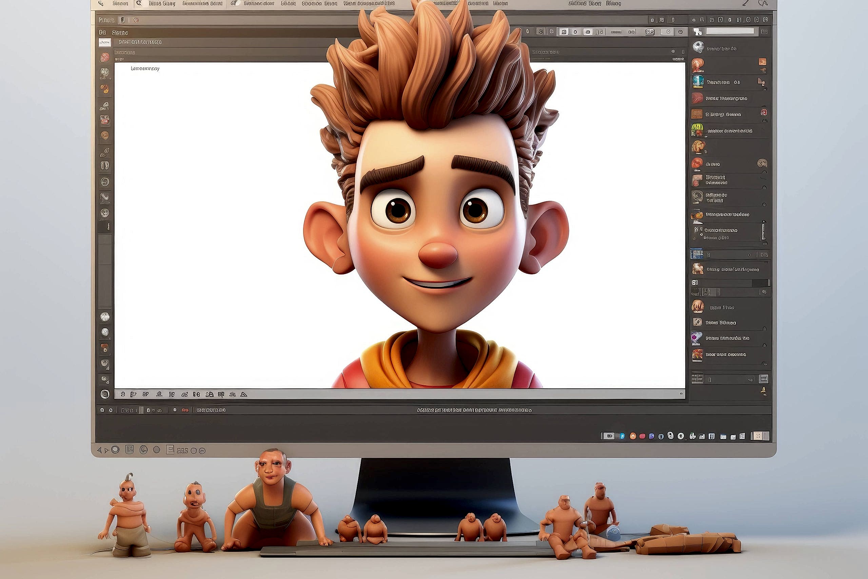The height and width of the screenshot is (579, 868).
Task: Select the small white tab above left toolbar
Action: (x=105, y=42)
